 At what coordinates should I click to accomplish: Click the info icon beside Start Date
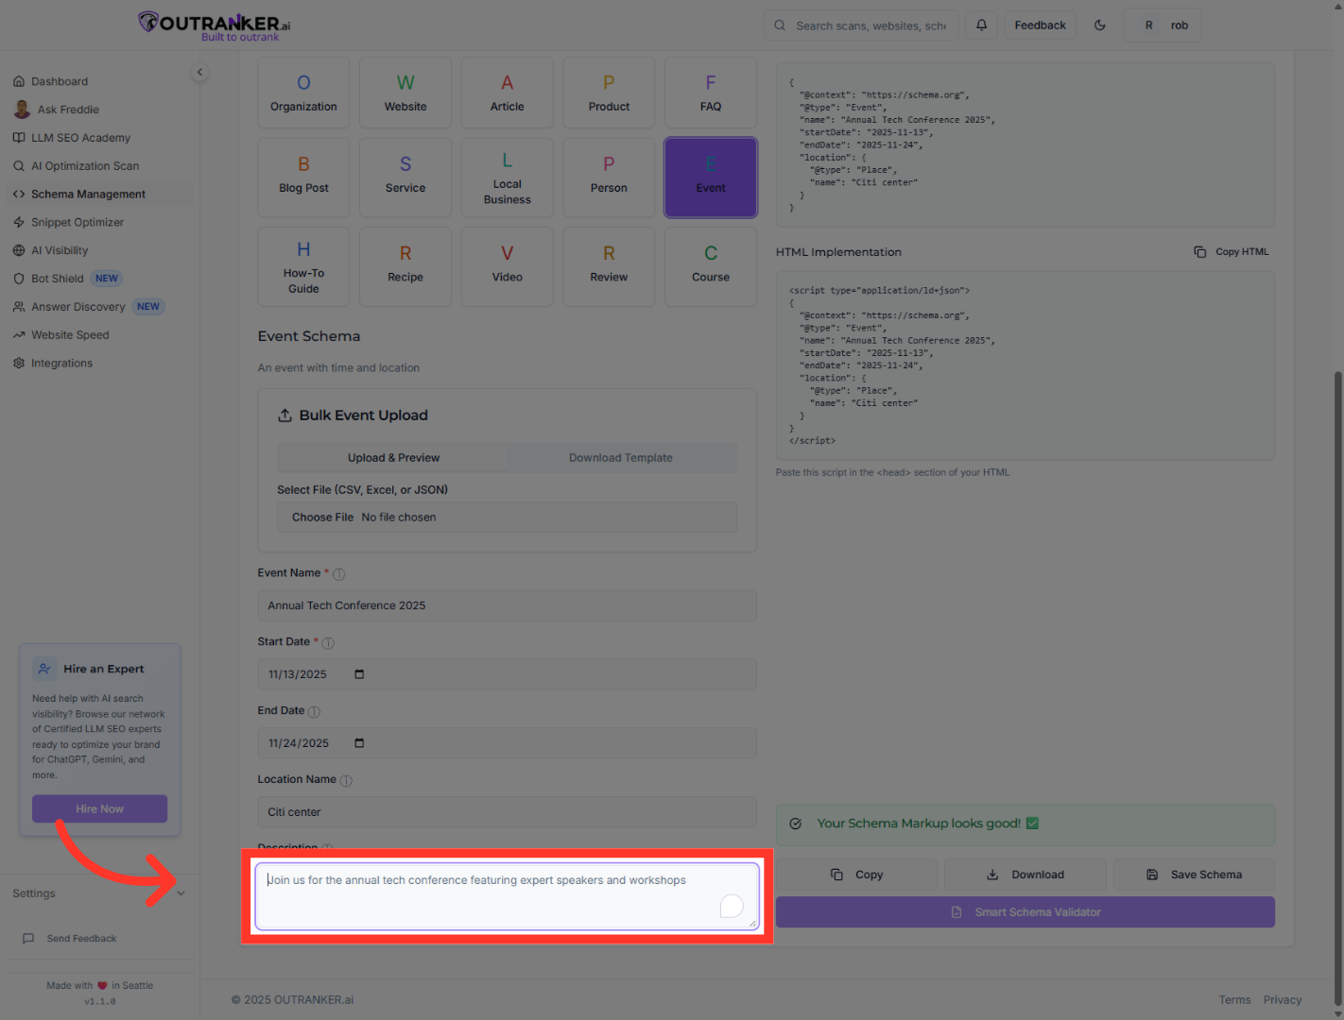328,643
